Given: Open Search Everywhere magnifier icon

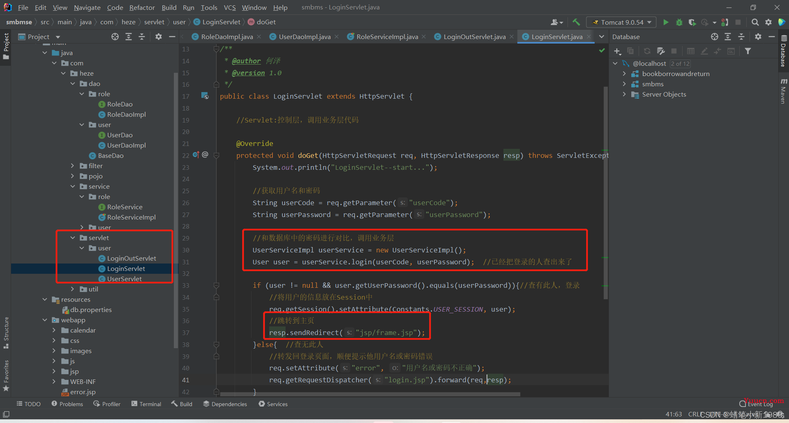Looking at the screenshot, I should [755, 22].
